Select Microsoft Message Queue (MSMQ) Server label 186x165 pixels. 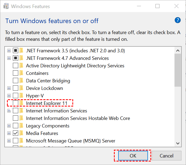click(70, 141)
